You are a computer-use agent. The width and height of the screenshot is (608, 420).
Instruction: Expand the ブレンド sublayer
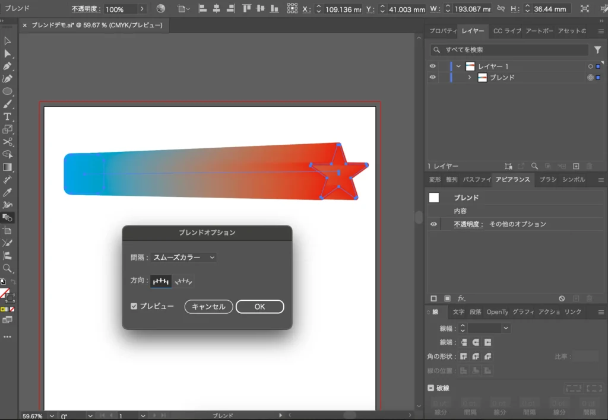click(469, 78)
